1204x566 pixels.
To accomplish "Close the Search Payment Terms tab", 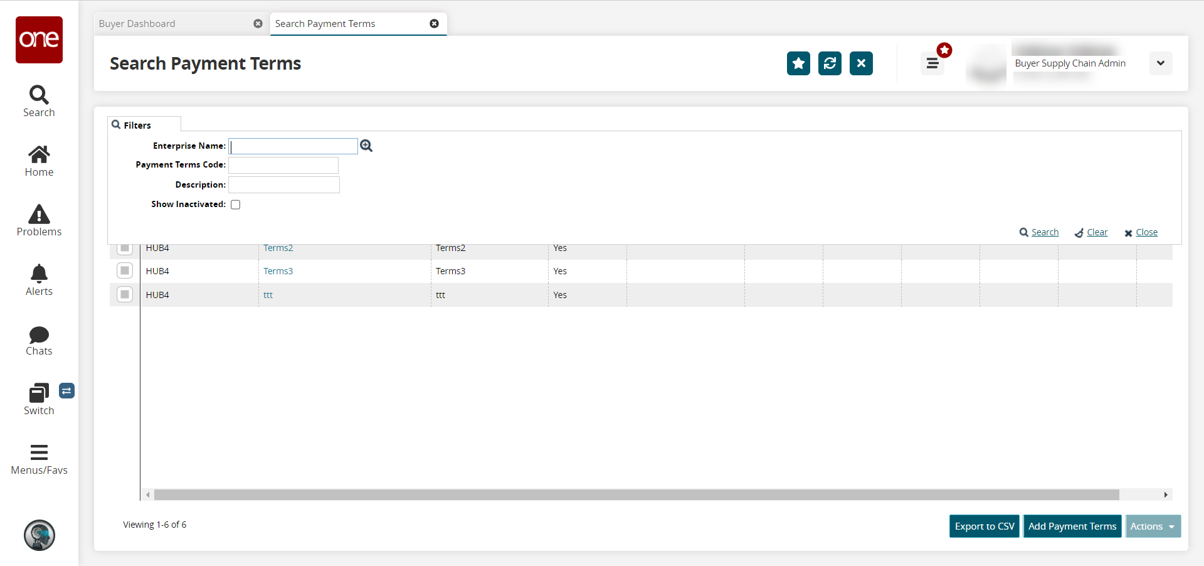I will [x=434, y=24].
